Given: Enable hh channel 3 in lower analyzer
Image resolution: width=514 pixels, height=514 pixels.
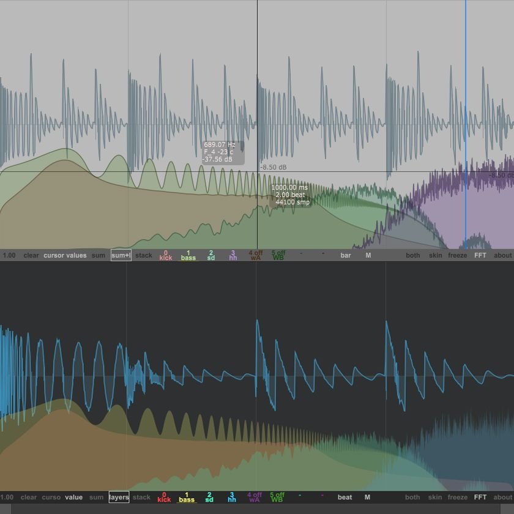Looking at the screenshot, I should click(x=232, y=497).
